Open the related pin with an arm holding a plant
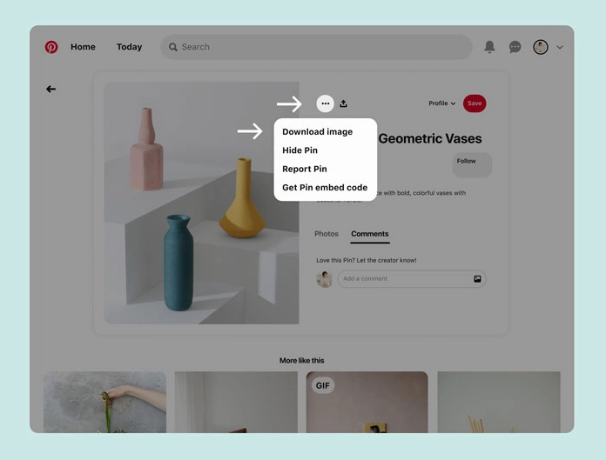Viewport: 606px width, 460px height. (104, 402)
